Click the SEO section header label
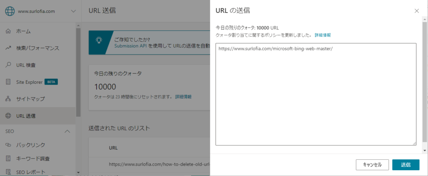The height and width of the screenshot is (176, 428). tap(10, 131)
